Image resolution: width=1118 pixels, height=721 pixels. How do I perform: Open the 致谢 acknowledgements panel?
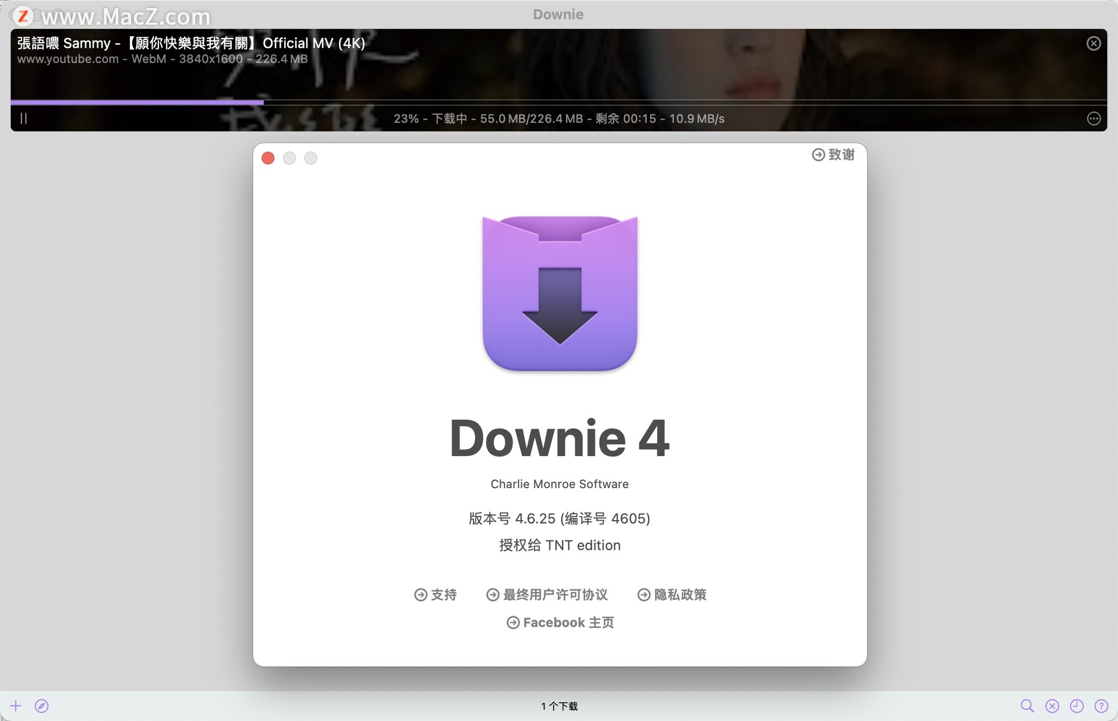tap(841, 154)
